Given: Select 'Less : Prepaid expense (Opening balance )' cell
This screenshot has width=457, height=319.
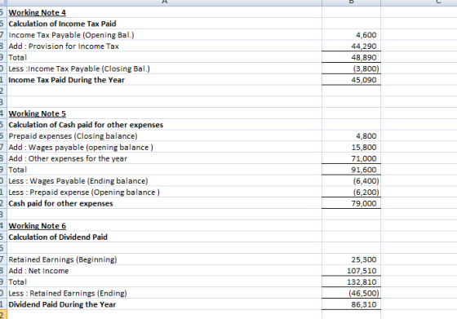Looking at the screenshot, I should click(164, 193).
